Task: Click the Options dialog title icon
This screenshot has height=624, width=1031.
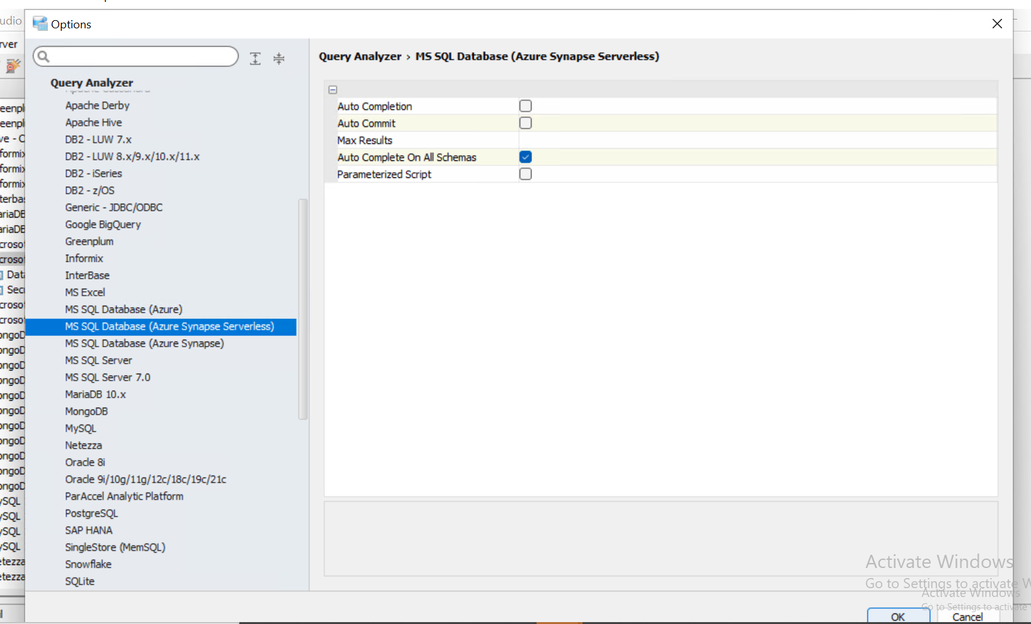Action: (40, 24)
